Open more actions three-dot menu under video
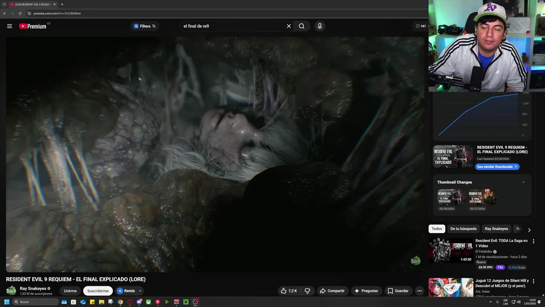Image resolution: width=545 pixels, height=307 pixels. (419, 291)
